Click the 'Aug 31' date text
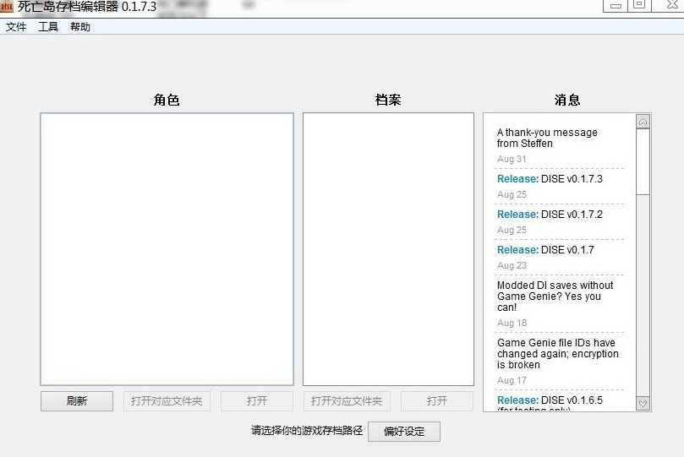This screenshot has height=457, width=684. tap(512, 159)
